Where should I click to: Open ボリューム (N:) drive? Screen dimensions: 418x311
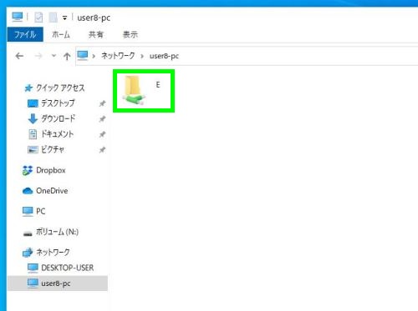pyautogui.click(x=51, y=232)
